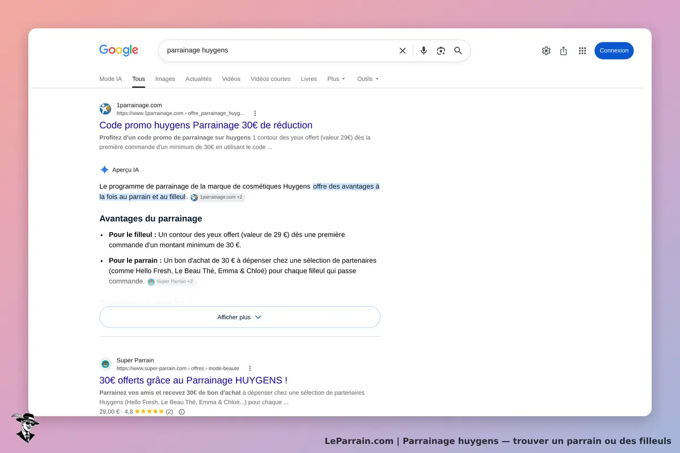Image resolution: width=680 pixels, height=453 pixels.
Task: Click the 'Avantages du parrainage' heading
Action: click(x=151, y=219)
